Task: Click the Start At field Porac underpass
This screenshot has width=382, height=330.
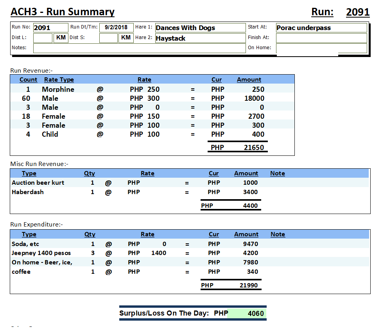Action: tap(321, 28)
